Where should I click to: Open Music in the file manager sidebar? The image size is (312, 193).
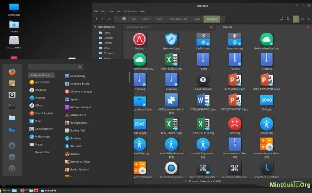click(105, 48)
